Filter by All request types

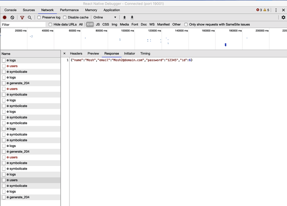click(x=81, y=25)
